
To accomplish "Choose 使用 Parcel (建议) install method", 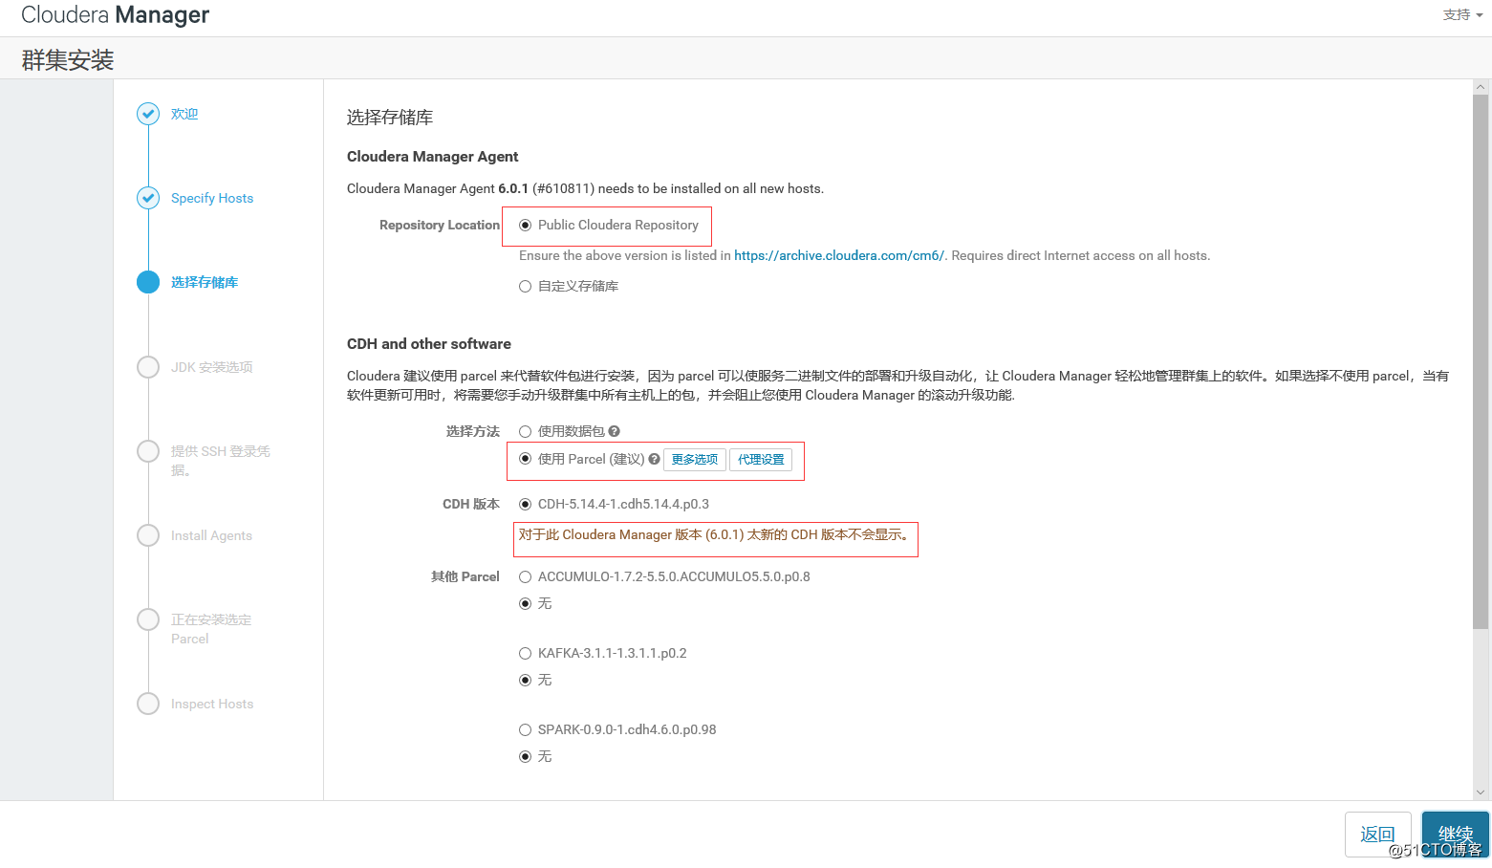I will tap(525, 459).
